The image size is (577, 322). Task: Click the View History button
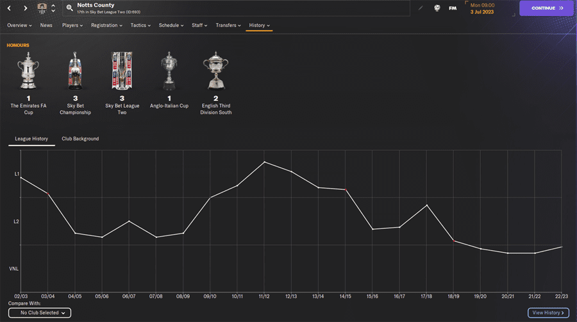point(548,313)
